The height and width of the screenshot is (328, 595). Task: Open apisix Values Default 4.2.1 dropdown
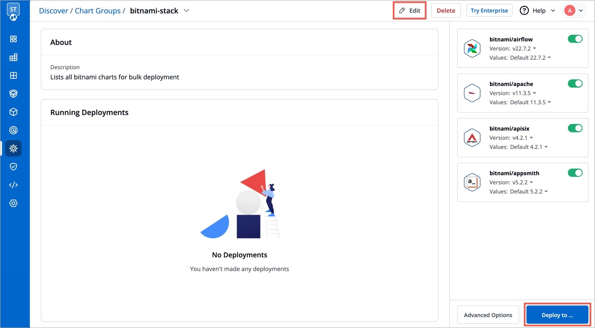coord(529,147)
